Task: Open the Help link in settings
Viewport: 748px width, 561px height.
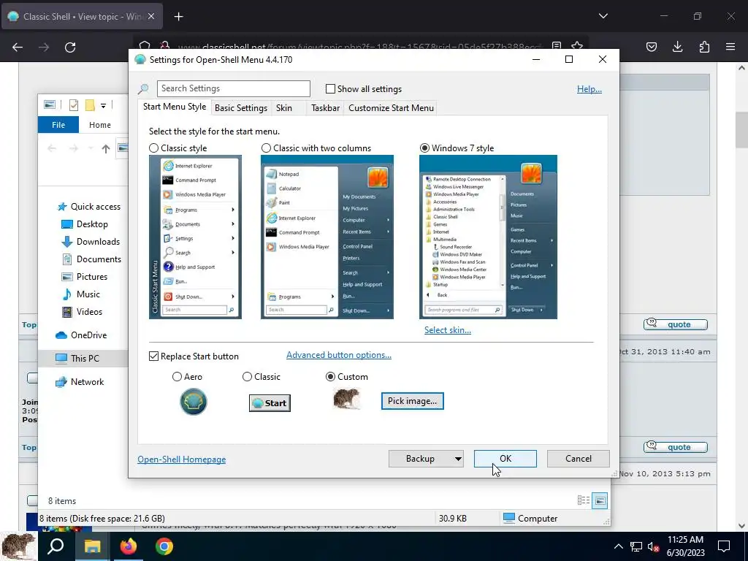Action: click(589, 89)
